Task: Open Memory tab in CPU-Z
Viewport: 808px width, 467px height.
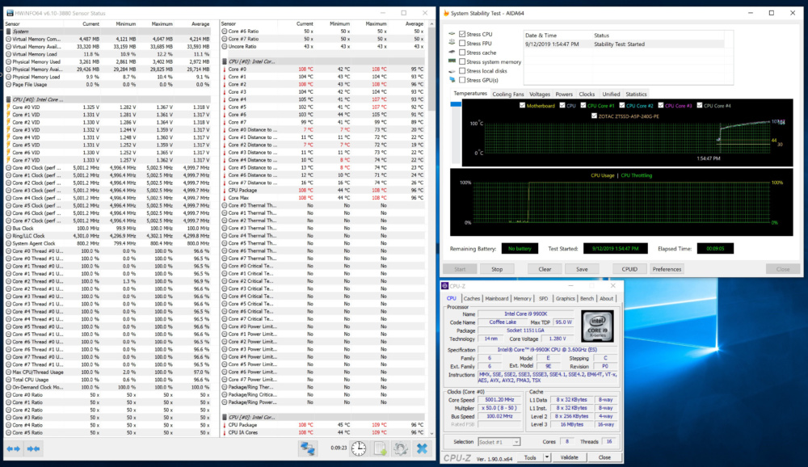Action: [522, 298]
